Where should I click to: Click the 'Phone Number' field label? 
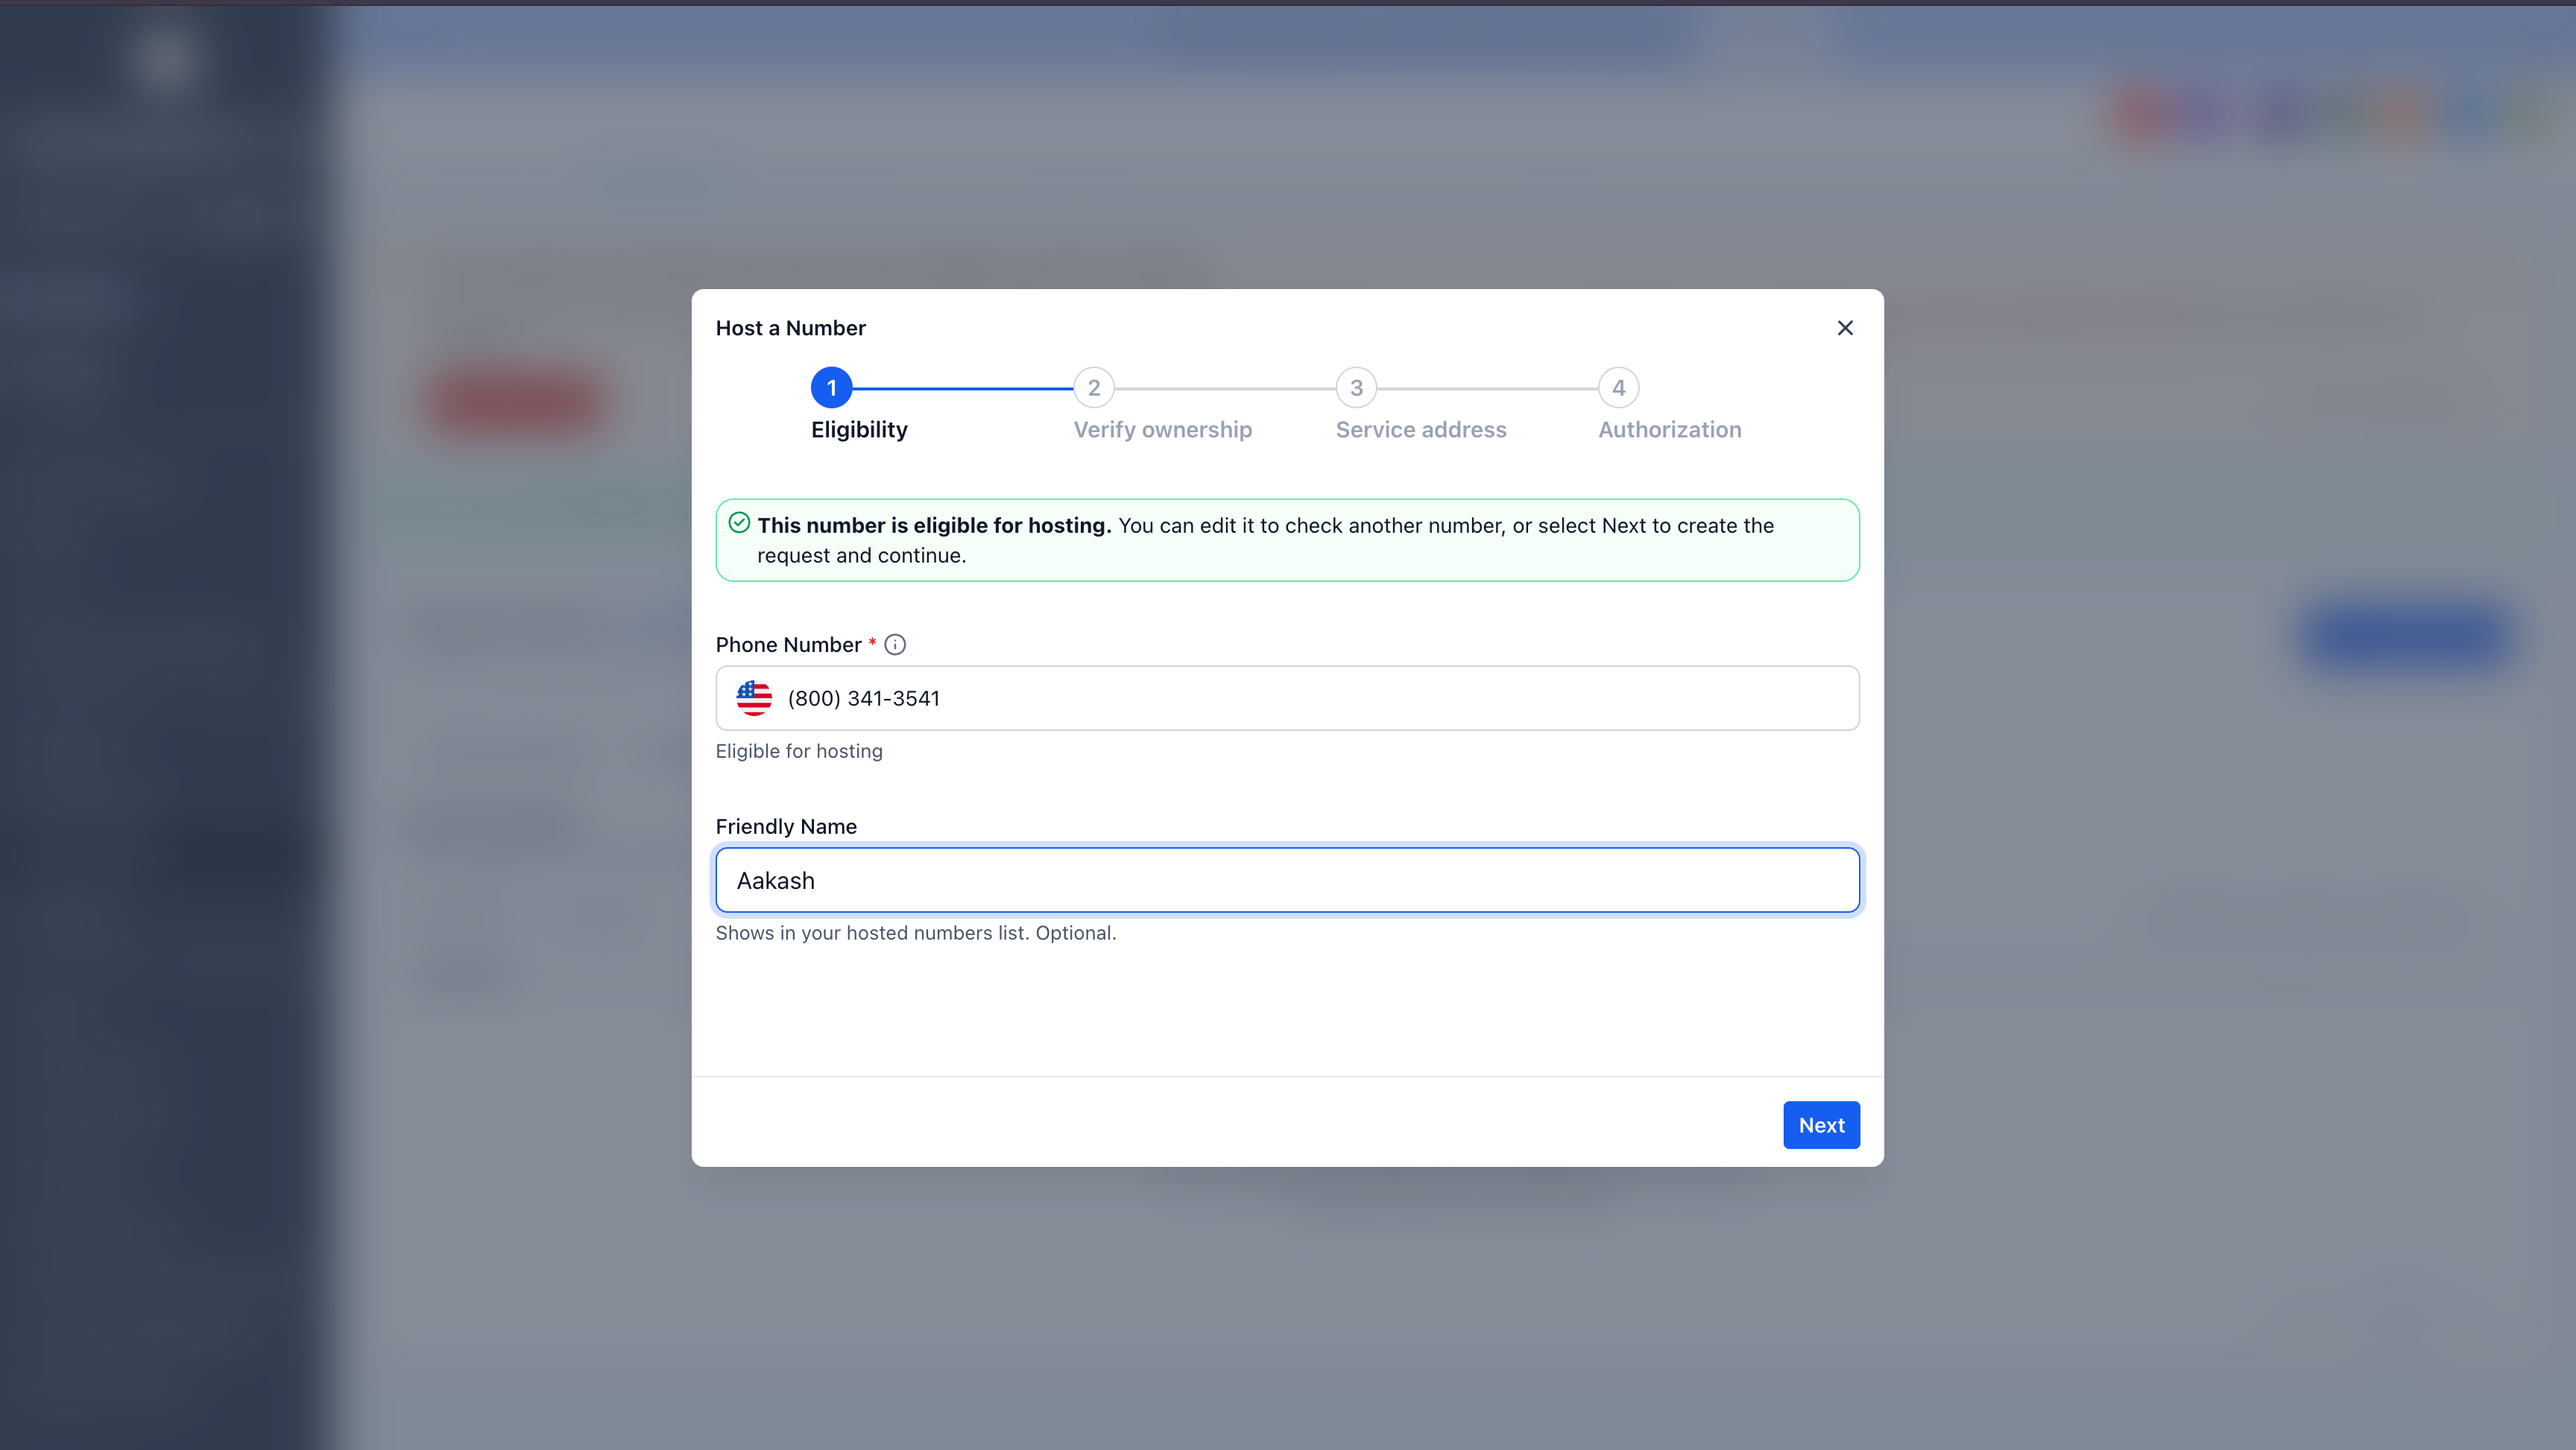[x=788, y=645]
